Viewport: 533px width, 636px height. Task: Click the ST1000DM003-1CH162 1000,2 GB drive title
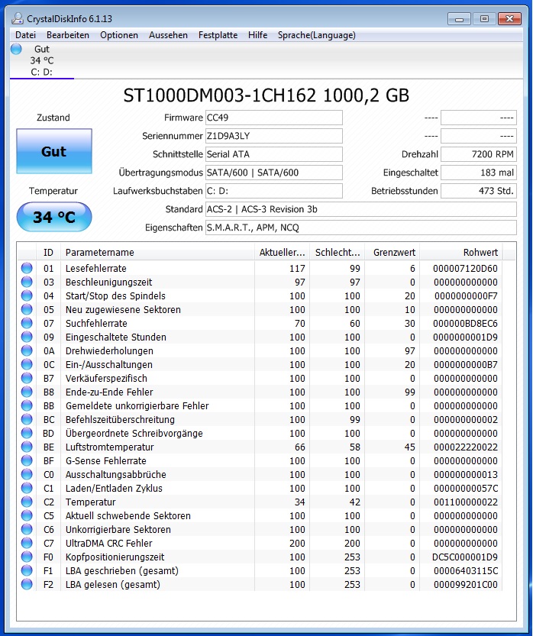click(x=266, y=95)
